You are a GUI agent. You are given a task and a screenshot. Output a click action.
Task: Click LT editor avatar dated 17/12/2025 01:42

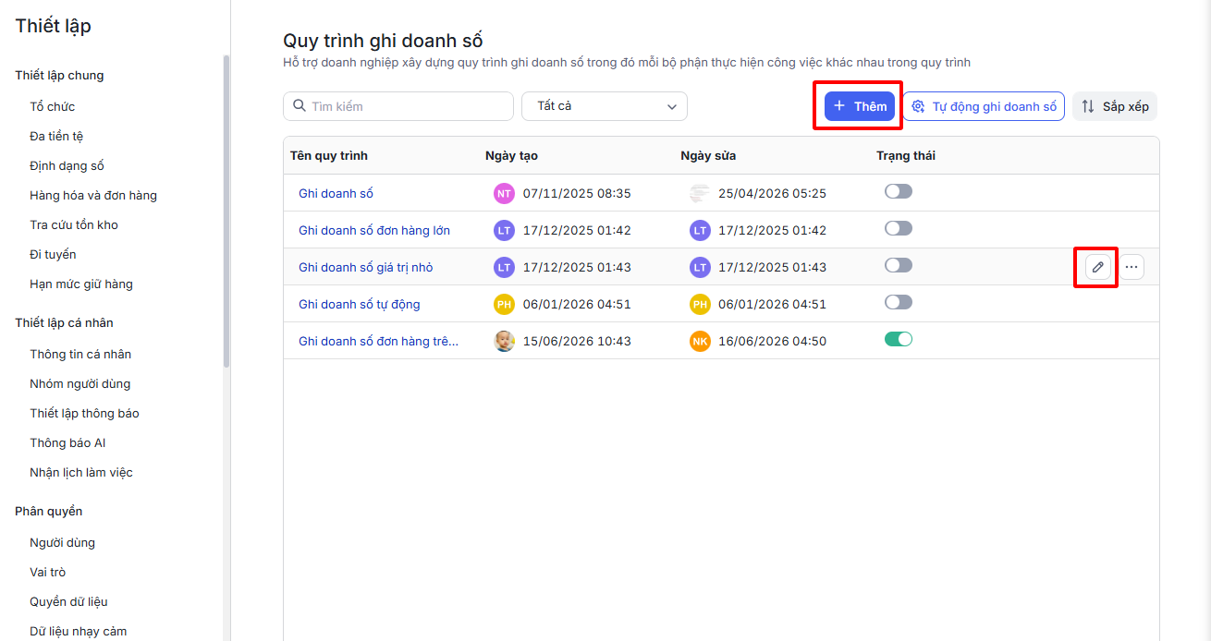(700, 230)
